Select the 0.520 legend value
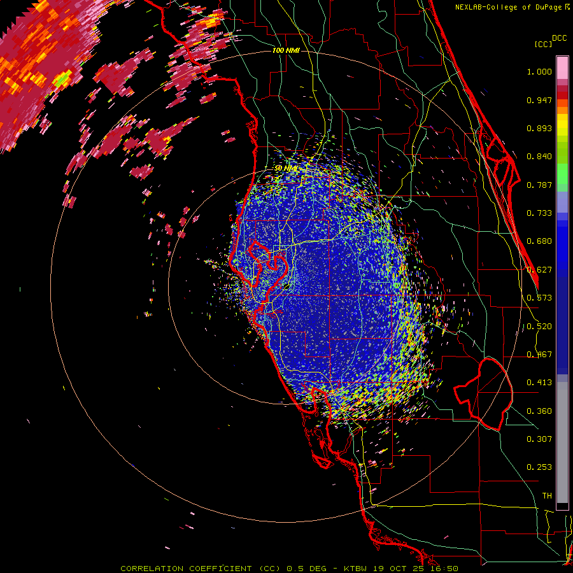573x573 pixels. click(x=539, y=327)
